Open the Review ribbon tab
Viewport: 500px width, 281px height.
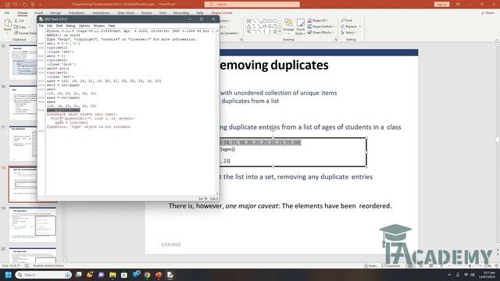tap(146, 12)
